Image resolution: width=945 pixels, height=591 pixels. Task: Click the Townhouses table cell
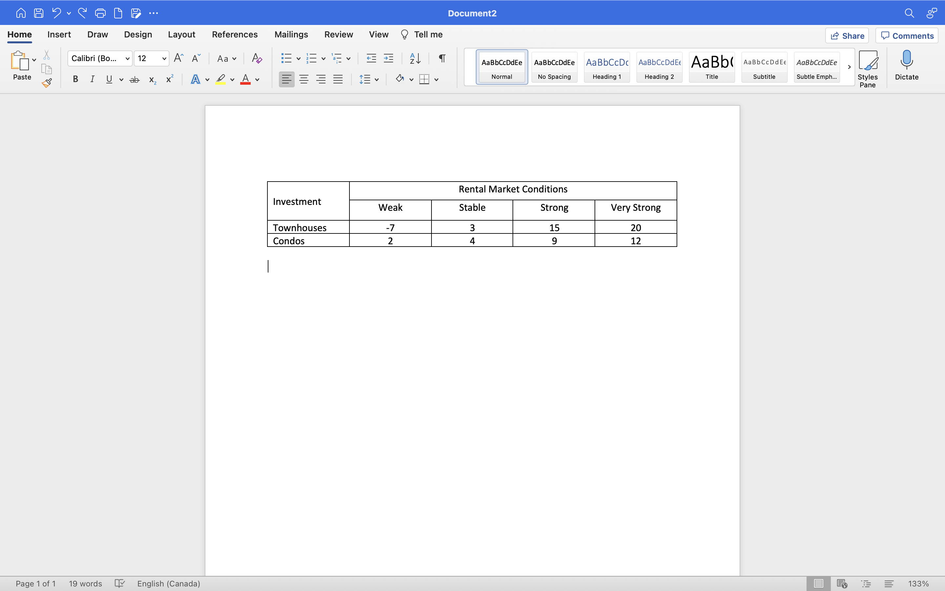pos(308,227)
